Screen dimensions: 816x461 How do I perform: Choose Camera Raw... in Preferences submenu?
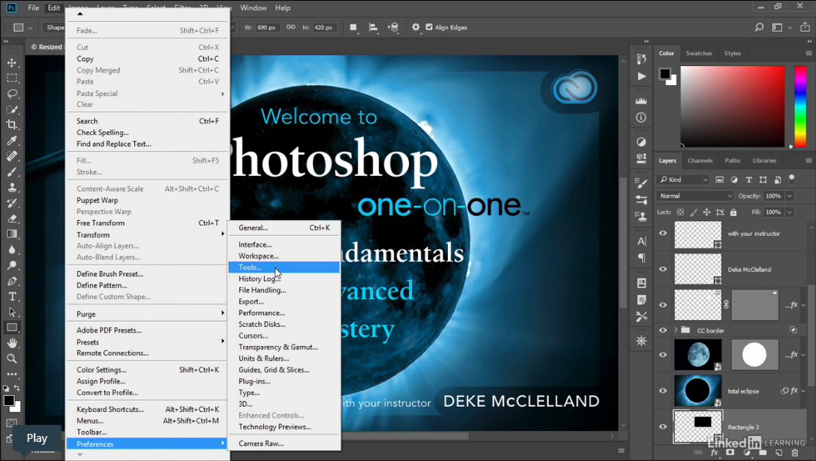tap(284, 444)
